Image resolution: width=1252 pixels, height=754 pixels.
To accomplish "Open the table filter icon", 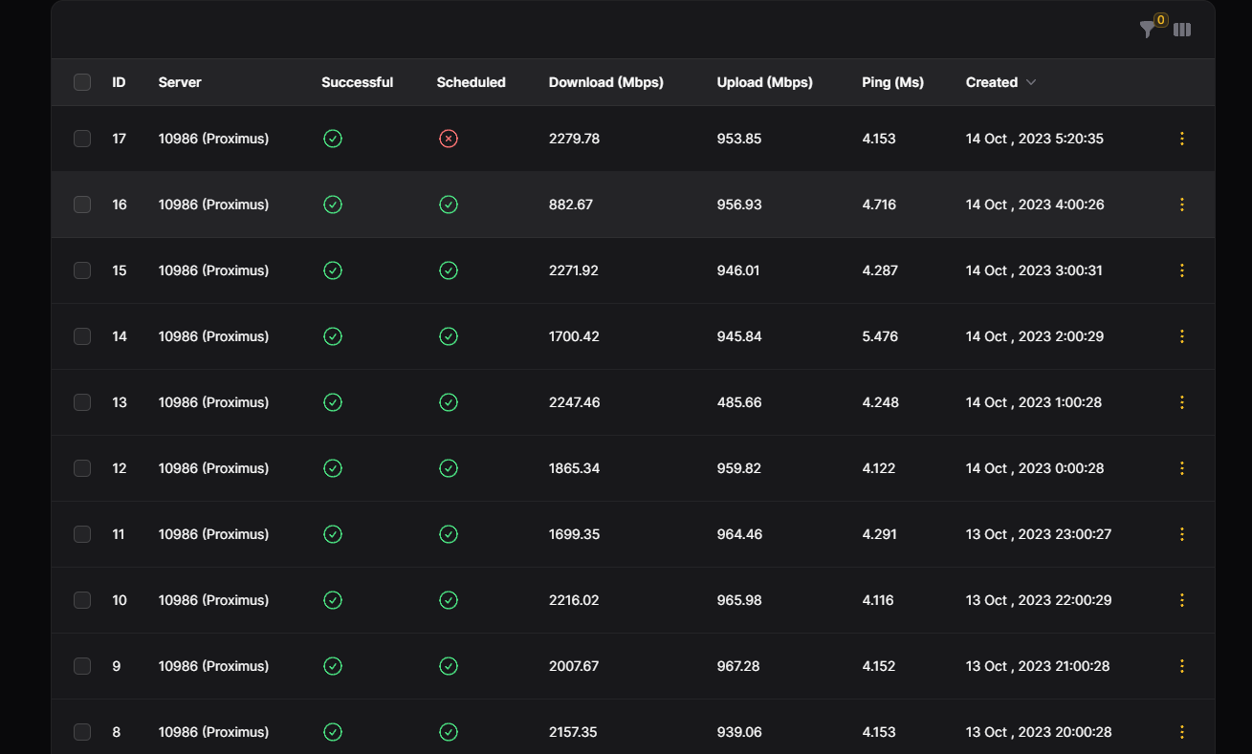I will [1148, 31].
